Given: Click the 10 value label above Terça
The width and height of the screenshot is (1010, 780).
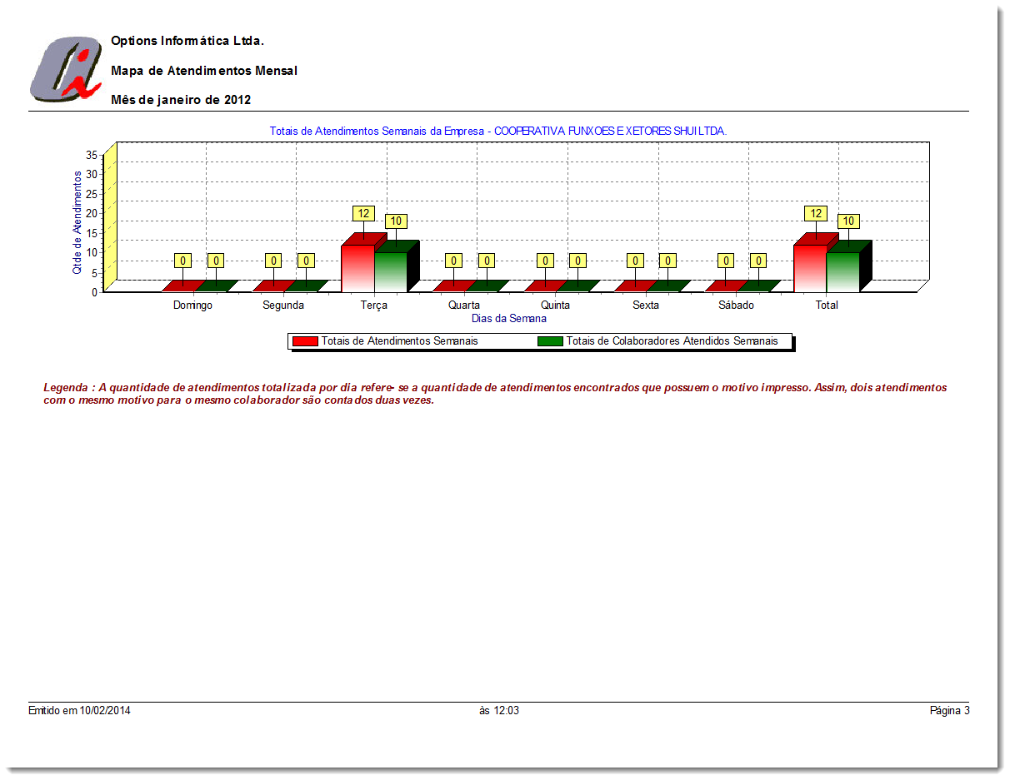Looking at the screenshot, I should 396,221.
